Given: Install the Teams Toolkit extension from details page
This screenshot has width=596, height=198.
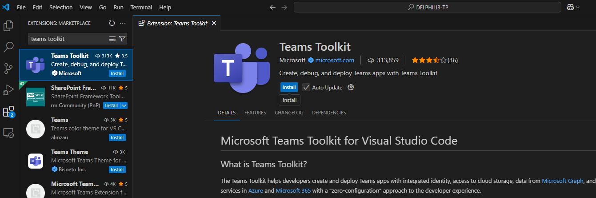Looking at the screenshot, I should point(289,87).
